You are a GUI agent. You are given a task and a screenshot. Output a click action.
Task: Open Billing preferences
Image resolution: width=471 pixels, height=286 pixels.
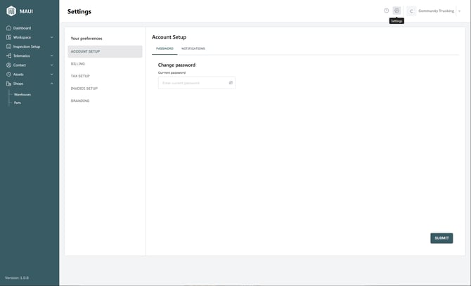pos(78,64)
